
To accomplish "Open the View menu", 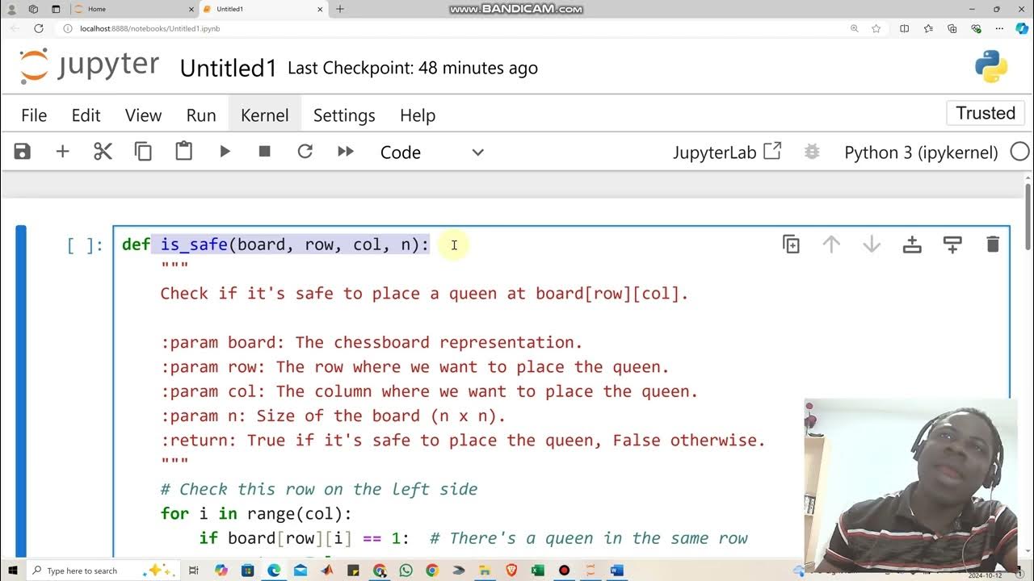I will 143,115.
